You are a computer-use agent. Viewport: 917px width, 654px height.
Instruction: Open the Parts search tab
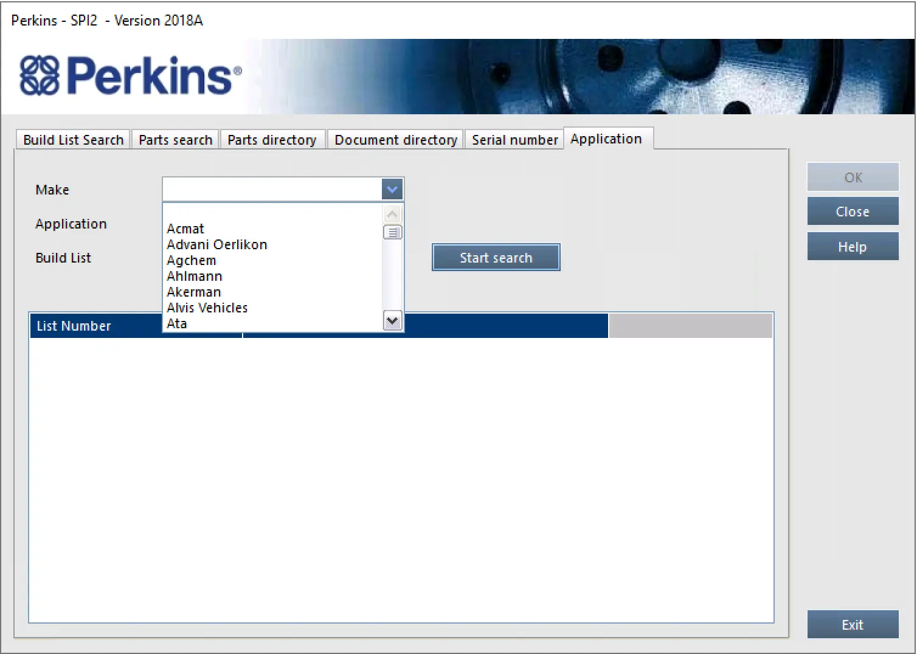175,140
